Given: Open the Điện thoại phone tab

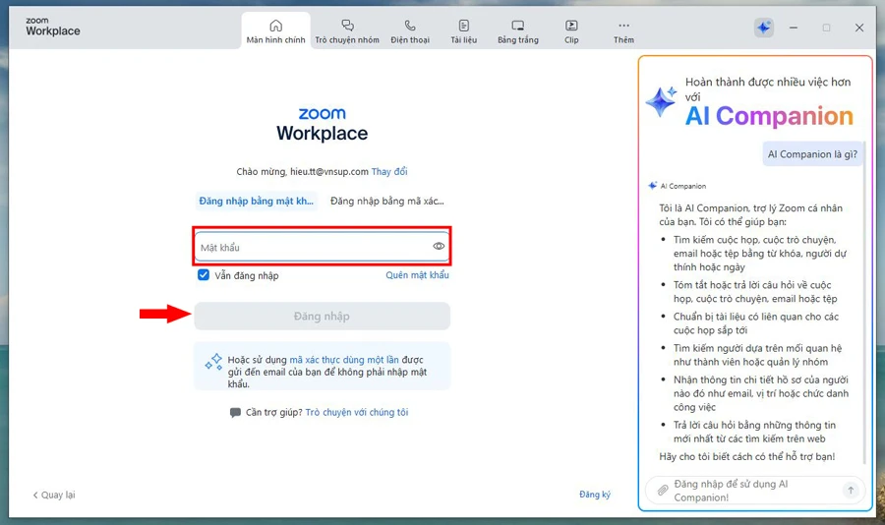Looking at the screenshot, I should [410, 30].
